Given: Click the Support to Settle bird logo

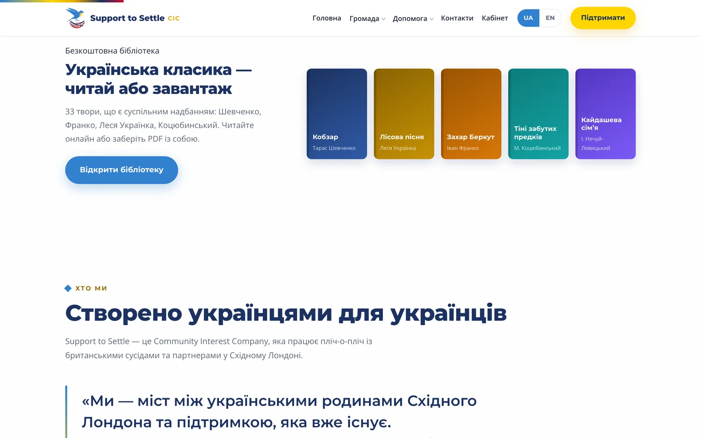Looking at the screenshot, I should point(75,18).
